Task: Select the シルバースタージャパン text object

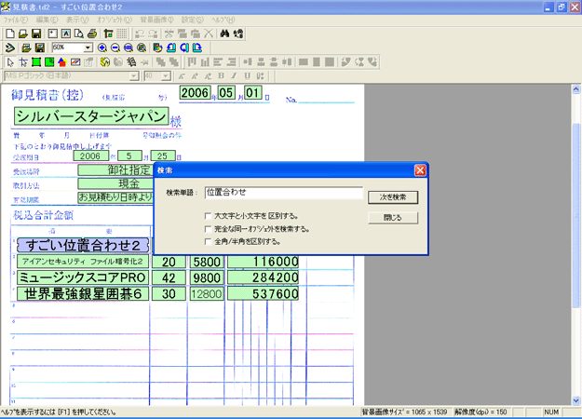Action: (x=91, y=116)
